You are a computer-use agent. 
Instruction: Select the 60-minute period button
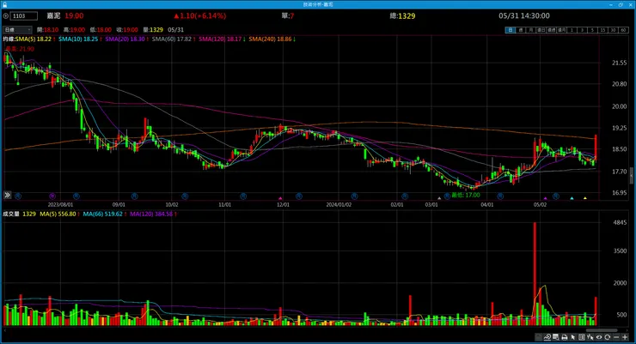coord(623,30)
